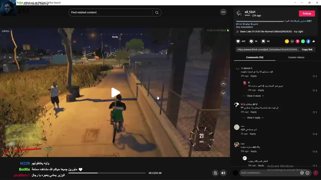Viewport: 321px width, 180px height.
Task: Reply to Leo's comment
Action: pyautogui.click(x=254, y=151)
